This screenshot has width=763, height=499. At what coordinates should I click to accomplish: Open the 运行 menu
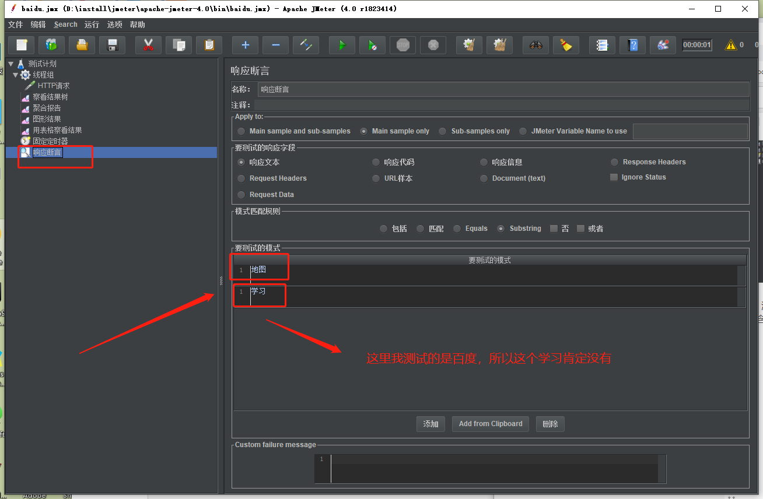pyautogui.click(x=92, y=24)
